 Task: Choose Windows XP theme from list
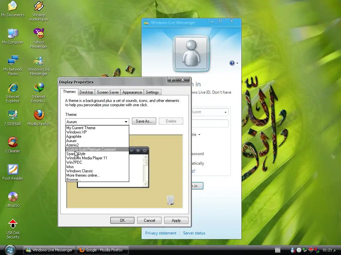(97, 132)
